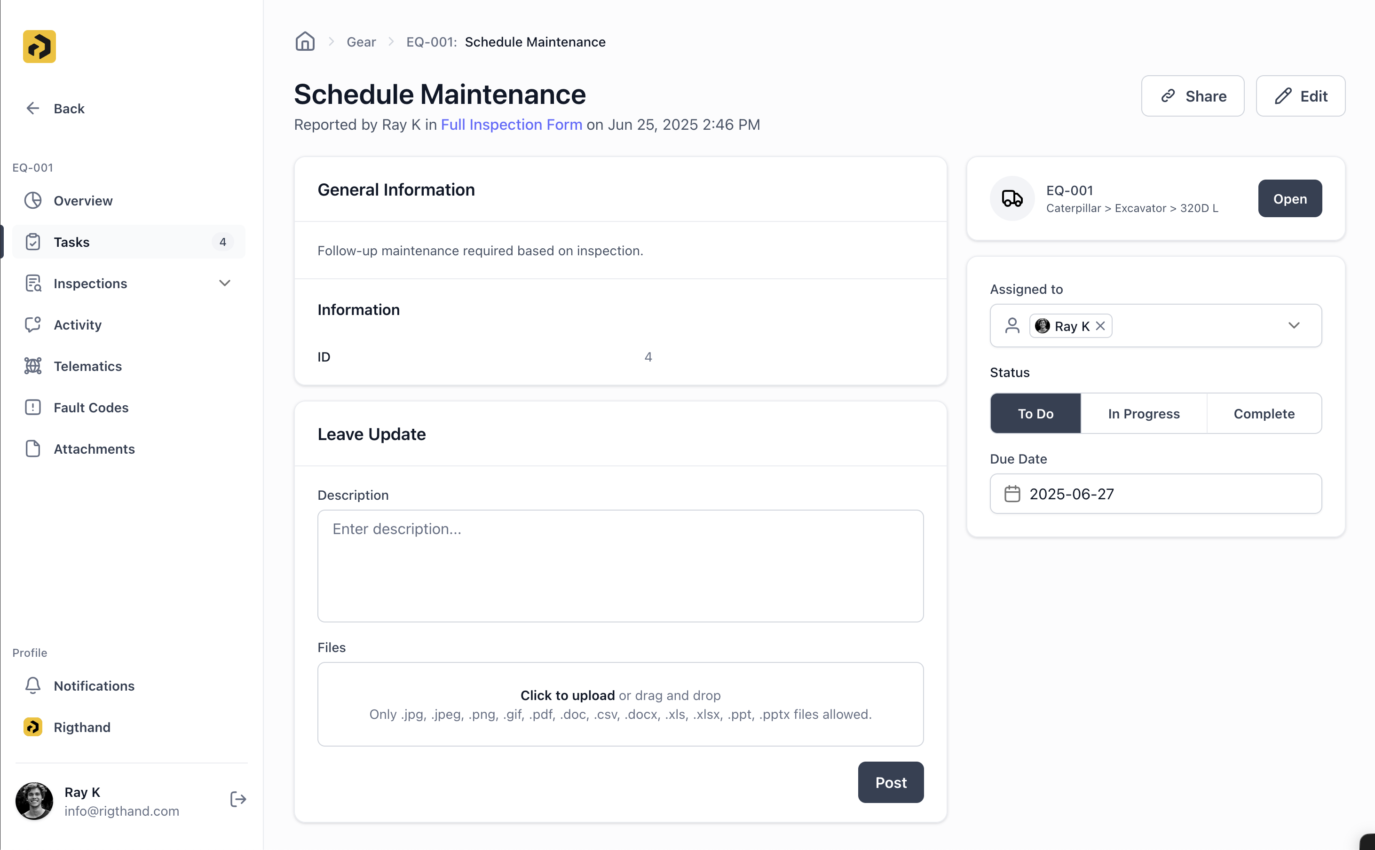Open Tasks in the sidebar

71,242
